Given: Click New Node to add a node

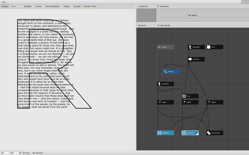Looking at the screenshot, I should pyautogui.click(x=164, y=26).
